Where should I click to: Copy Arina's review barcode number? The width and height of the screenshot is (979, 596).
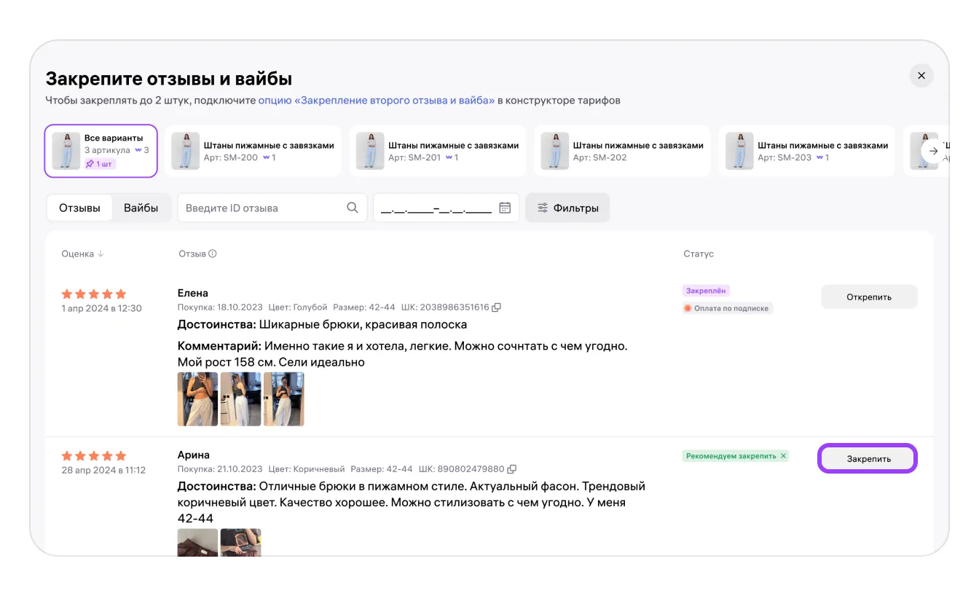(x=512, y=469)
